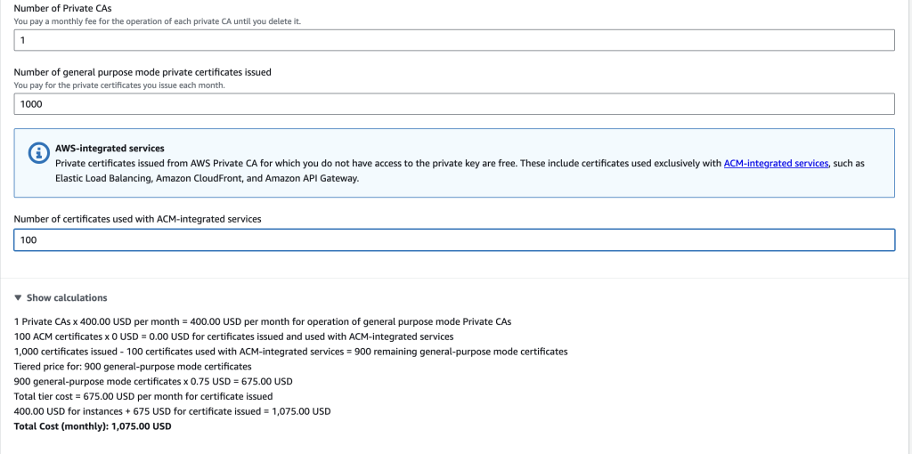Click the monthly fee help text under Private CAs

[x=158, y=20]
